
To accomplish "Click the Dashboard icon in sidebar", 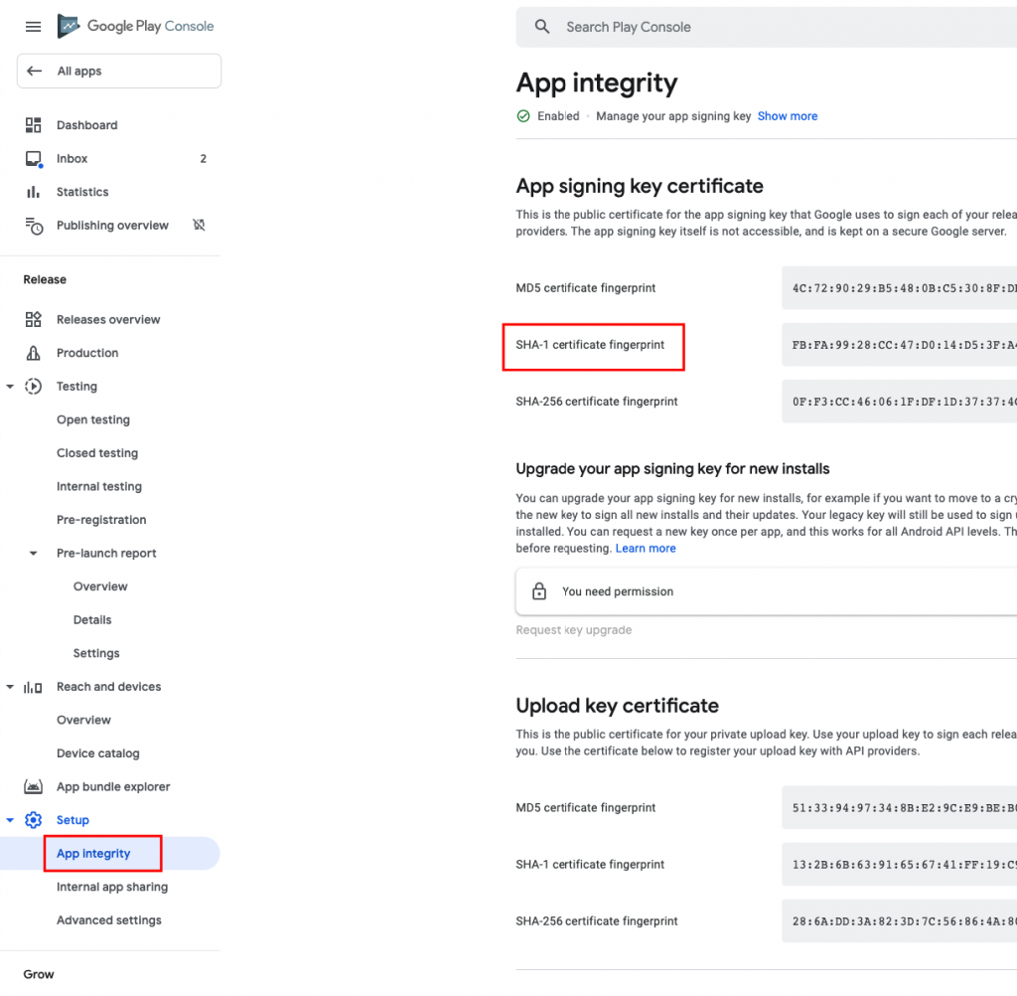I will (x=33, y=125).
